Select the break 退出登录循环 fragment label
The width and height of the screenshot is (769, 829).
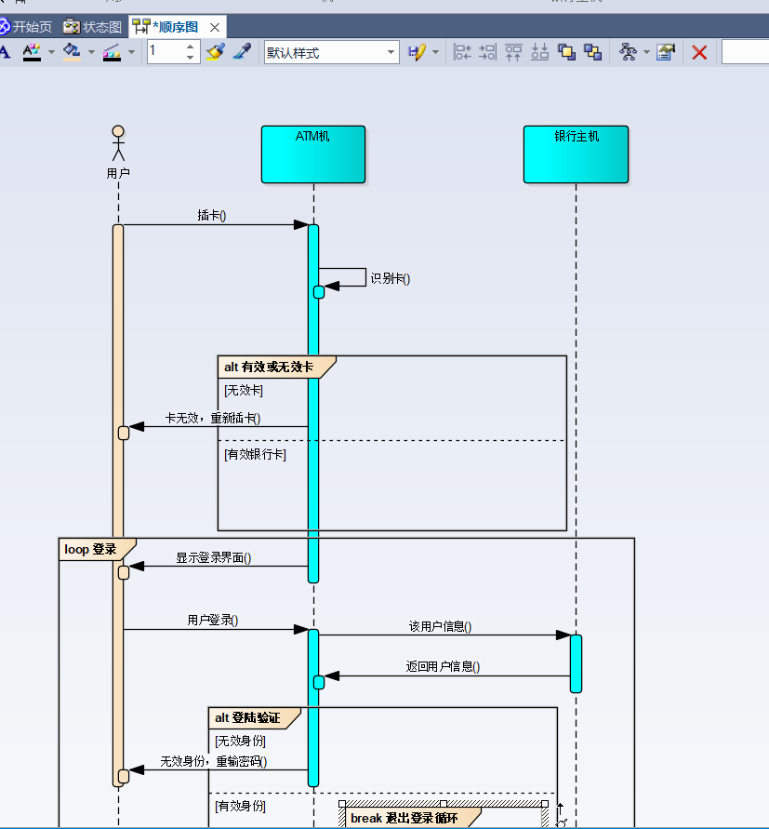(404, 818)
